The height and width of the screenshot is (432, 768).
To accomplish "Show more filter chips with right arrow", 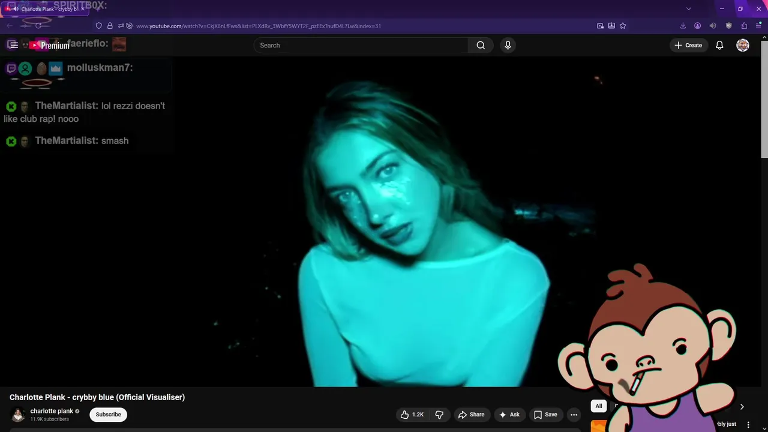I will point(742,406).
